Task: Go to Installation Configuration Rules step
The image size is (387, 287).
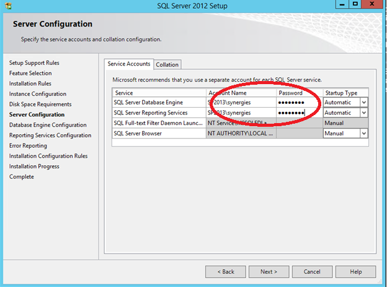Action: coord(48,156)
